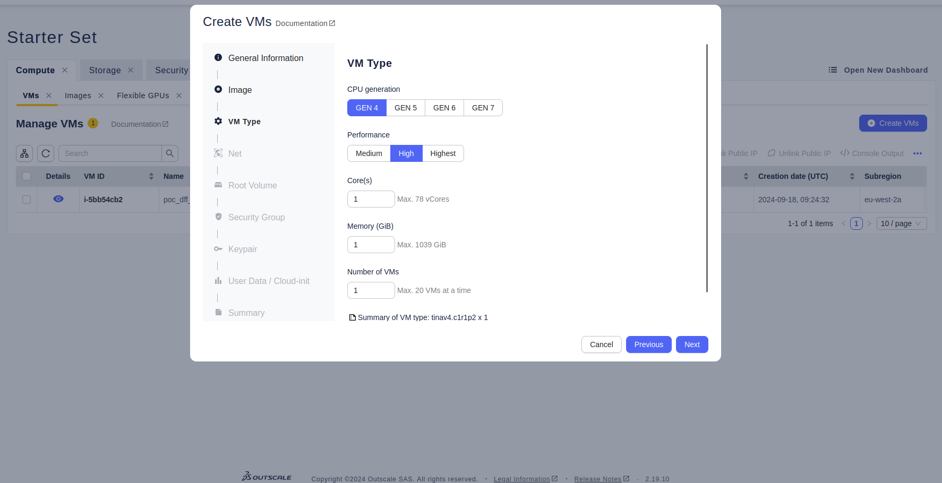Close the Images sub-tab X icon

[x=101, y=96]
